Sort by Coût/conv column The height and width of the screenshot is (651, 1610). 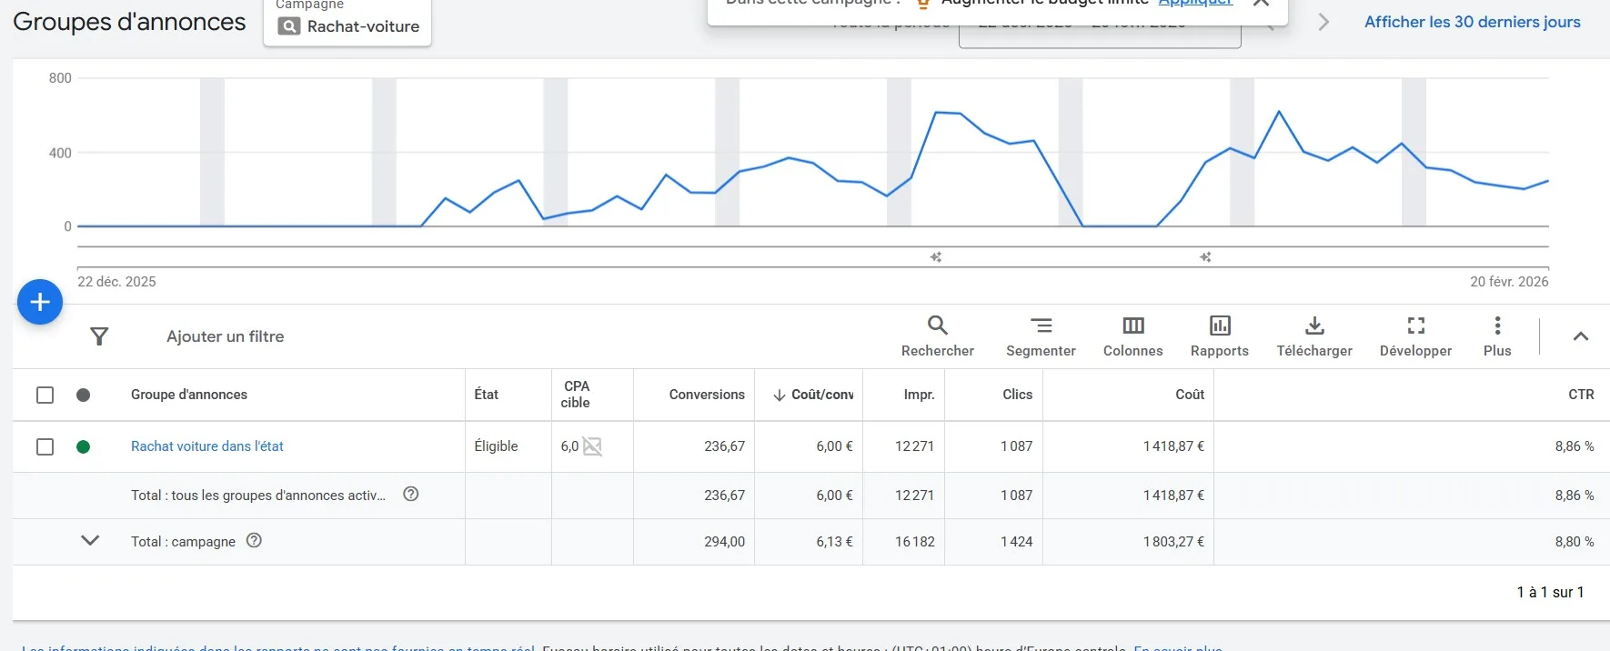coord(813,395)
